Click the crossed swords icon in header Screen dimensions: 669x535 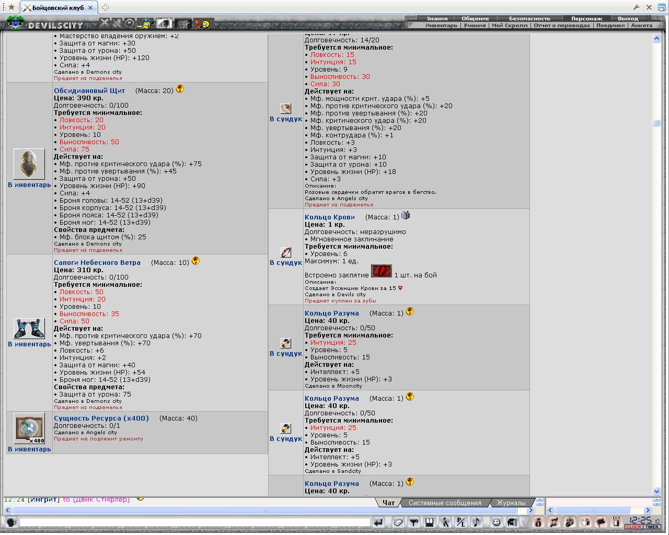pyautogui.click(x=105, y=23)
